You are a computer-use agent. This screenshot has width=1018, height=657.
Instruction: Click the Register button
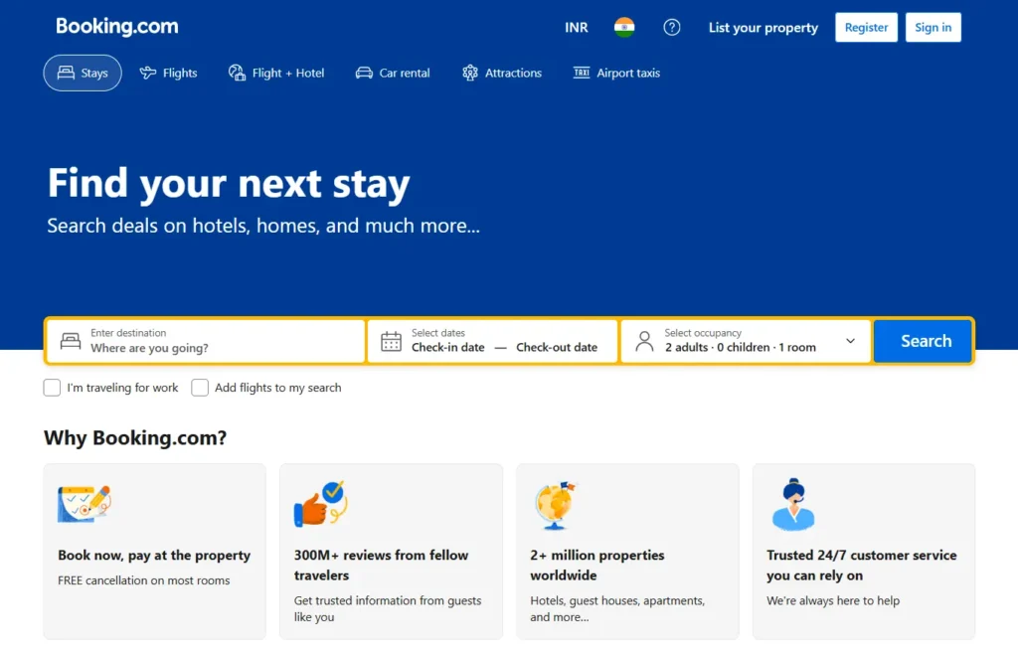coord(866,27)
